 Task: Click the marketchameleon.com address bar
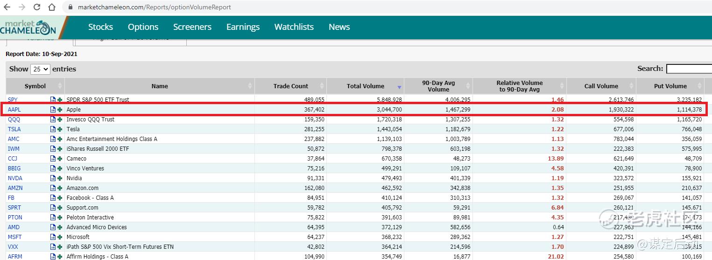click(154, 7)
